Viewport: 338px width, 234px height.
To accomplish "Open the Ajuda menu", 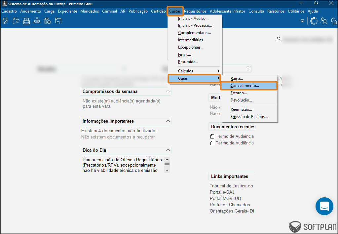I will pyautogui.click(x=313, y=11).
